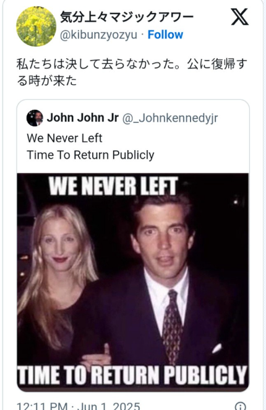The height and width of the screenshot is (410, 266).
Task: Click the info icon beside the timestamp
Action: [240, 406]
